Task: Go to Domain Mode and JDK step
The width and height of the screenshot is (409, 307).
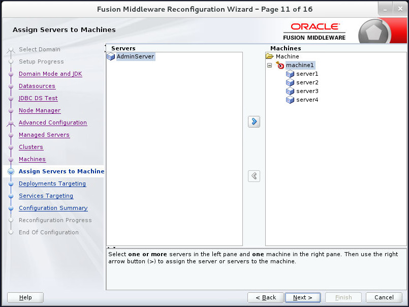Action: (x=50, y=74)
